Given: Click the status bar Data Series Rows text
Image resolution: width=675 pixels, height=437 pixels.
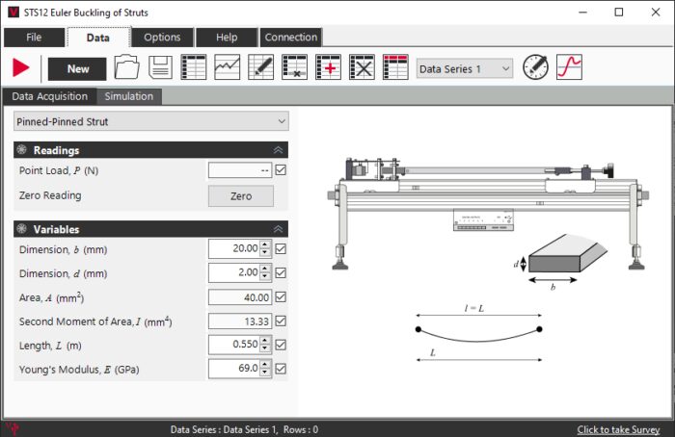Looking at the screenshot, I should click(x=244, y=429).
